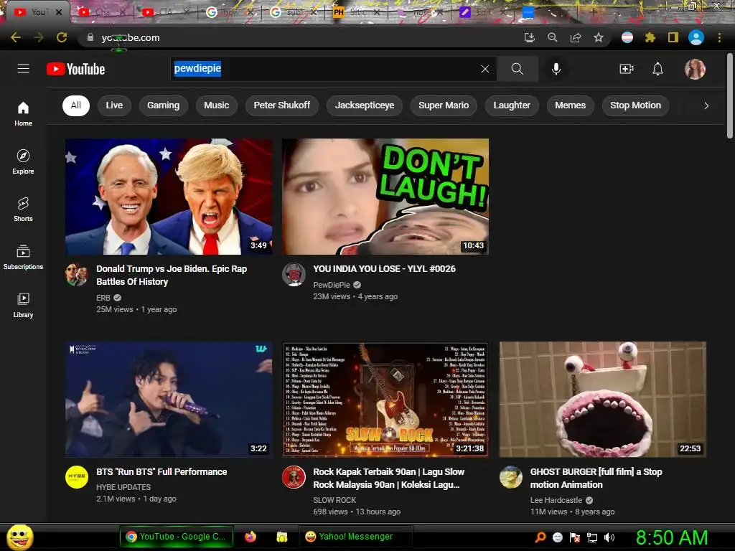Click the YouTube - Google Chrome taskbar button
Screen dimensions: 735x551
tap(177, 537)
